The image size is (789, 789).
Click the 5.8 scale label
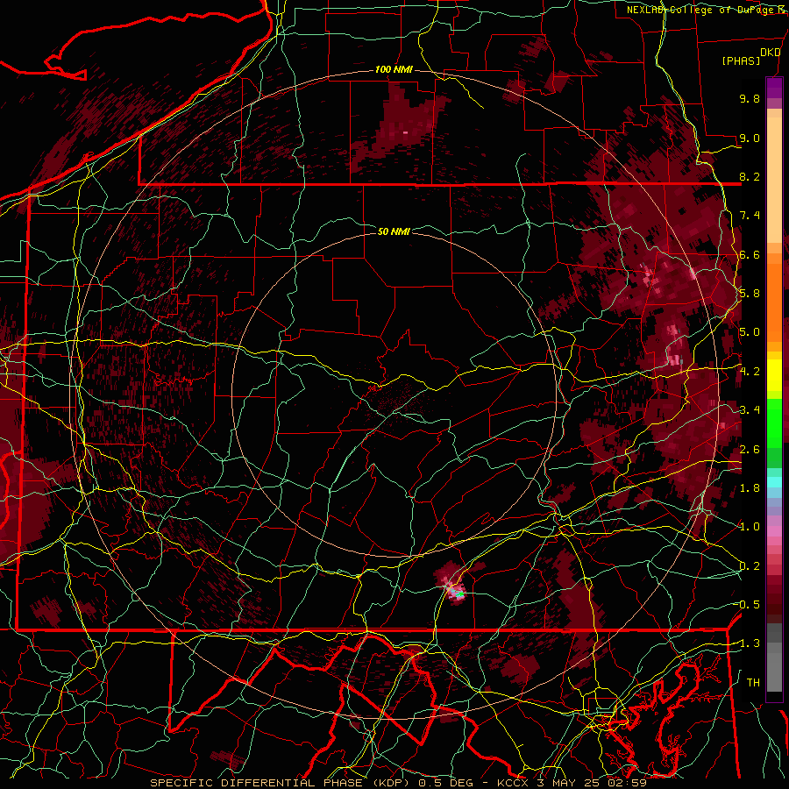(x=750, y=294)
